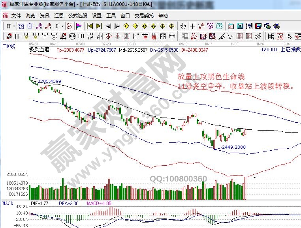Toggle the red 极 channel indicator button
The width and height of the screenshot is (301, 228).
point(69,26)
